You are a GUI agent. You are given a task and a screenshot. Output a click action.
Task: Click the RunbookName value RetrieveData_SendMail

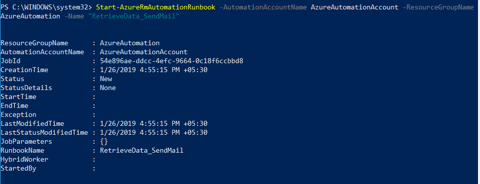[141, 151]
